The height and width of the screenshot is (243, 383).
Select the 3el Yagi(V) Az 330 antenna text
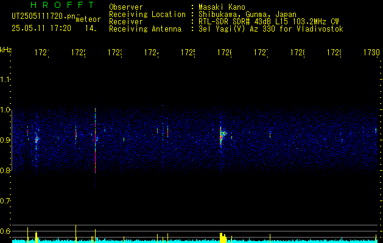pyautogui.click(x=271, y=29)
